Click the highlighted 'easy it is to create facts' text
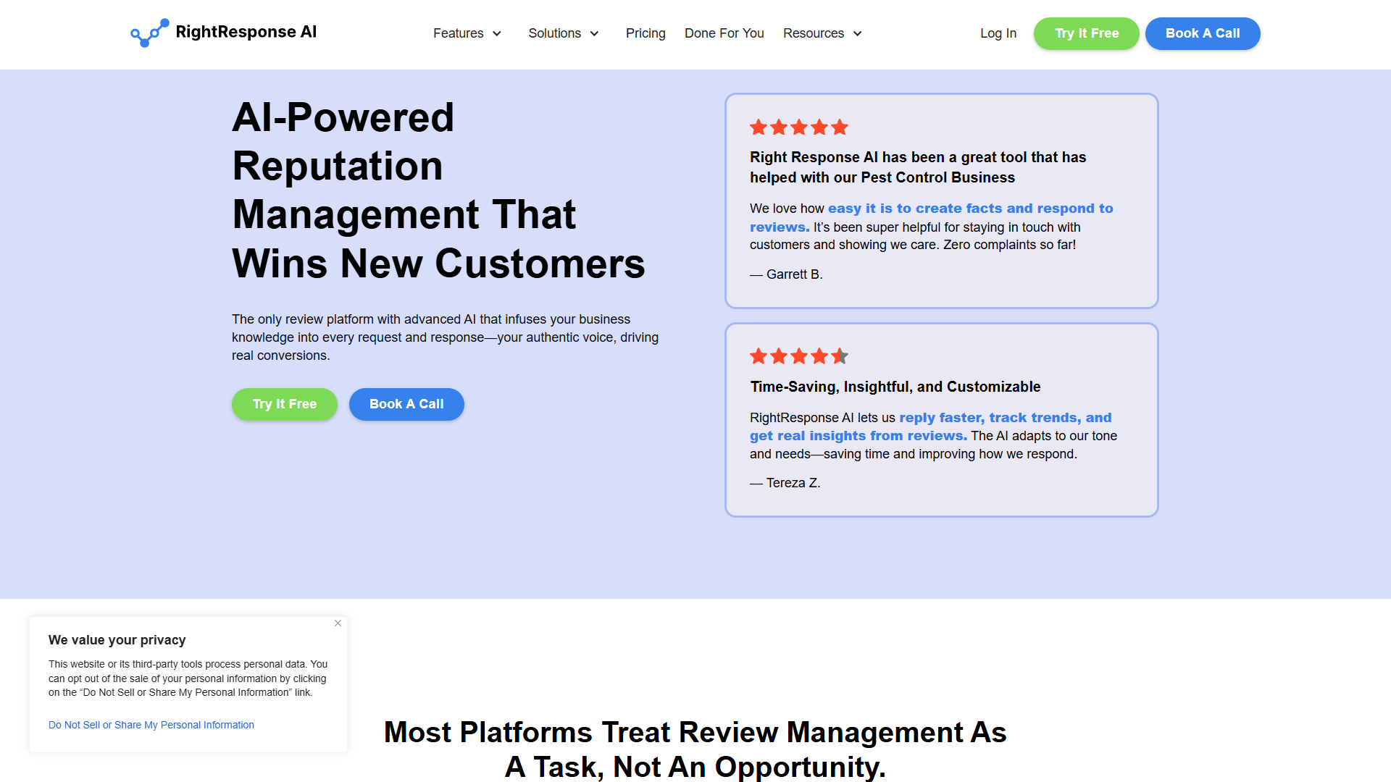This screenshot has height=782, width=1391. point(915,209)
